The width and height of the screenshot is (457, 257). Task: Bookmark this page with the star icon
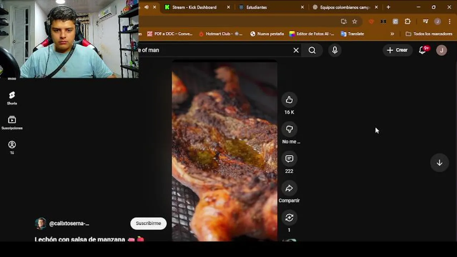pyautogui.click(x=354, y=21)
